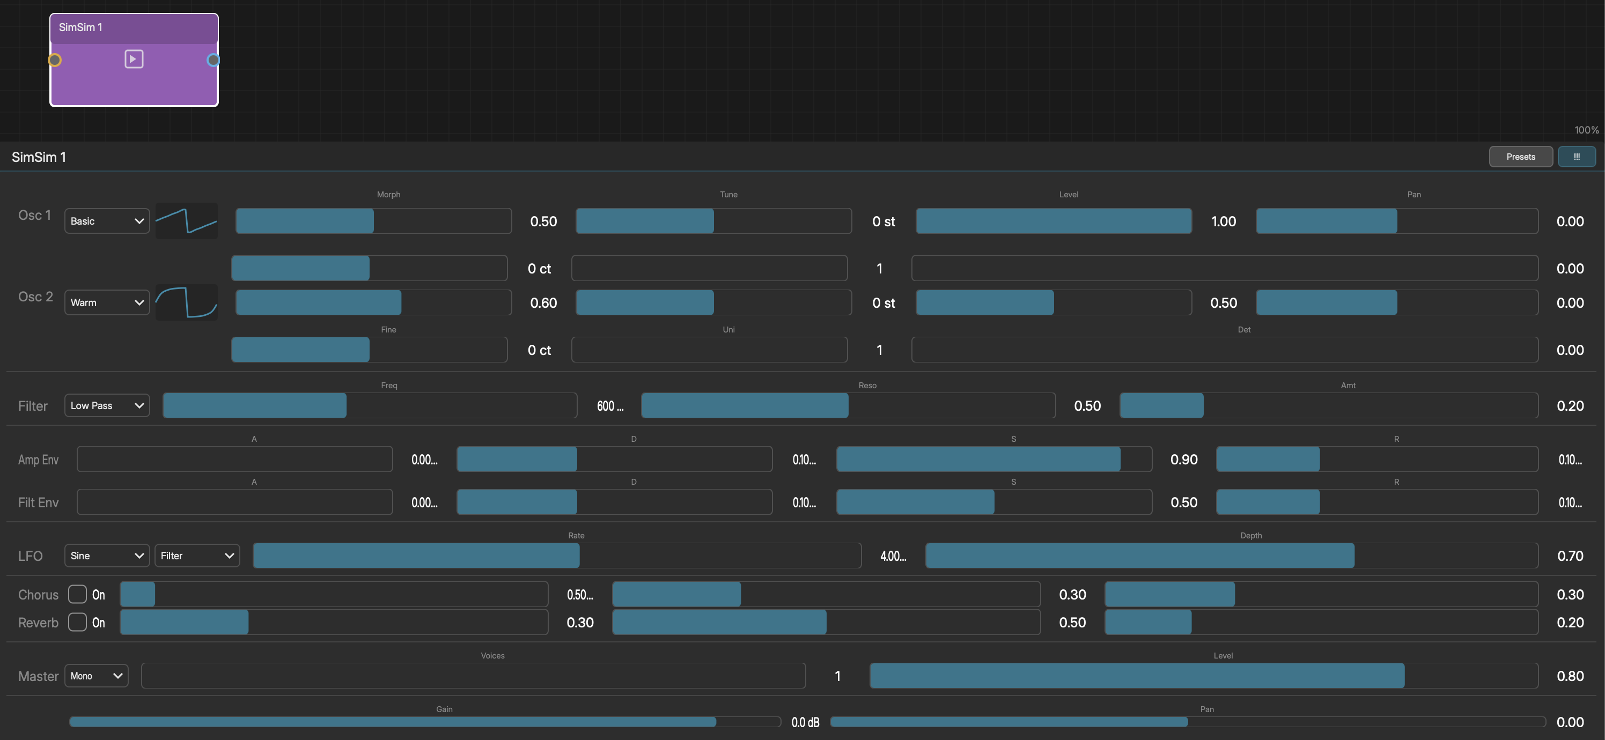The height and width of the screenshot is (740, 1605).
Task: Click the Gain value 0.0 dB
Action: pos(805,722)
